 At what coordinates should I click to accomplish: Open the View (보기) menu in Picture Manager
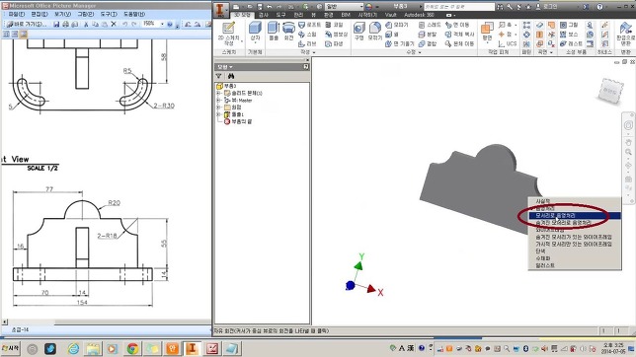(x=62, y=14)
